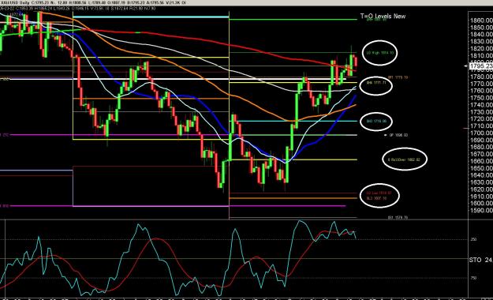
Task: Click the 1760.00 price axis label
Action: tap(481, 91)
